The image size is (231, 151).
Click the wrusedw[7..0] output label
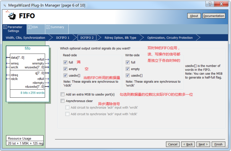(34, 67)
